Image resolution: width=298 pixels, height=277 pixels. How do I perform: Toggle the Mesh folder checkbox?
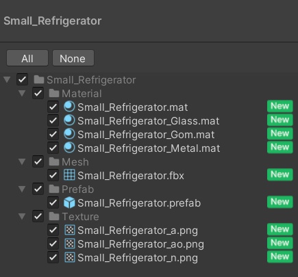(38, 161)
